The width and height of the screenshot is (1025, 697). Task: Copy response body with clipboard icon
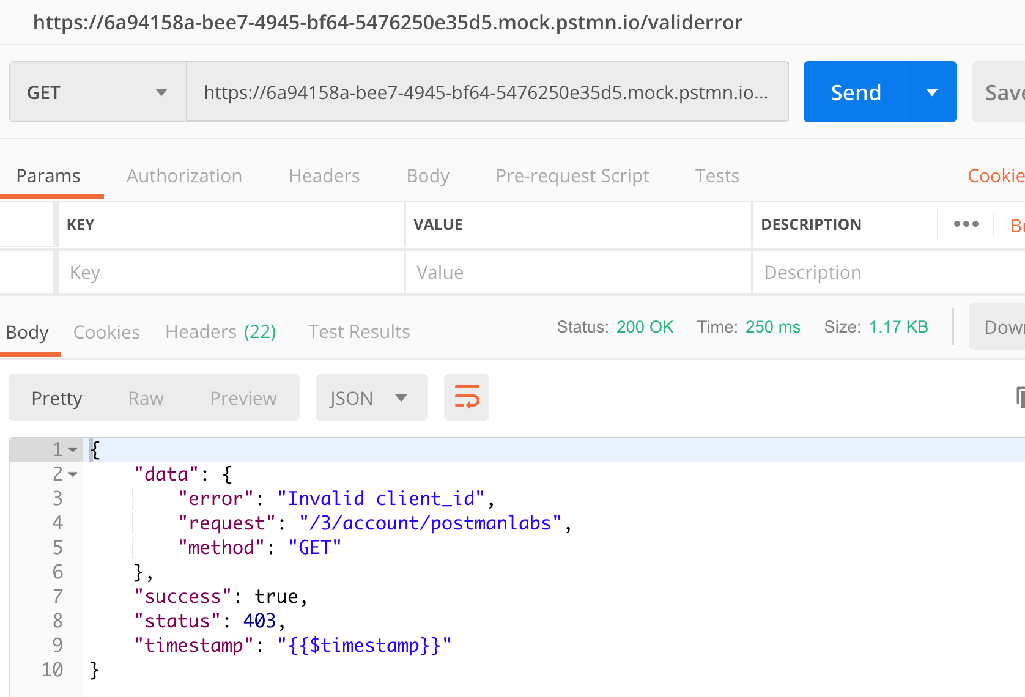point(1019,397)
